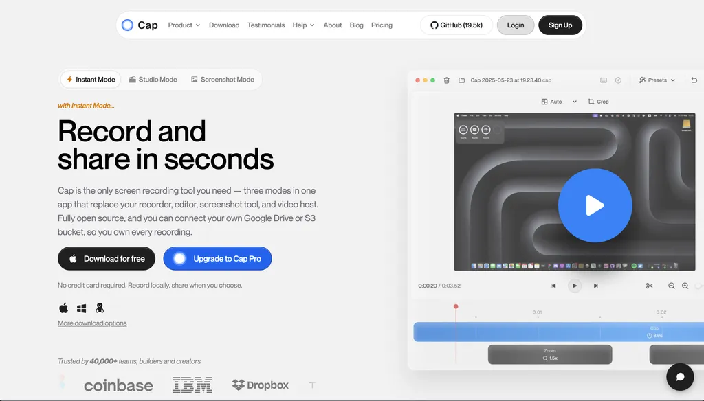
Task: Expand the Product dropdown menu
Action: (184, 25)
